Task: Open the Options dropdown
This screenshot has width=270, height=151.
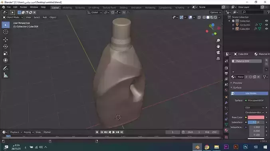Action: (215, 12)
